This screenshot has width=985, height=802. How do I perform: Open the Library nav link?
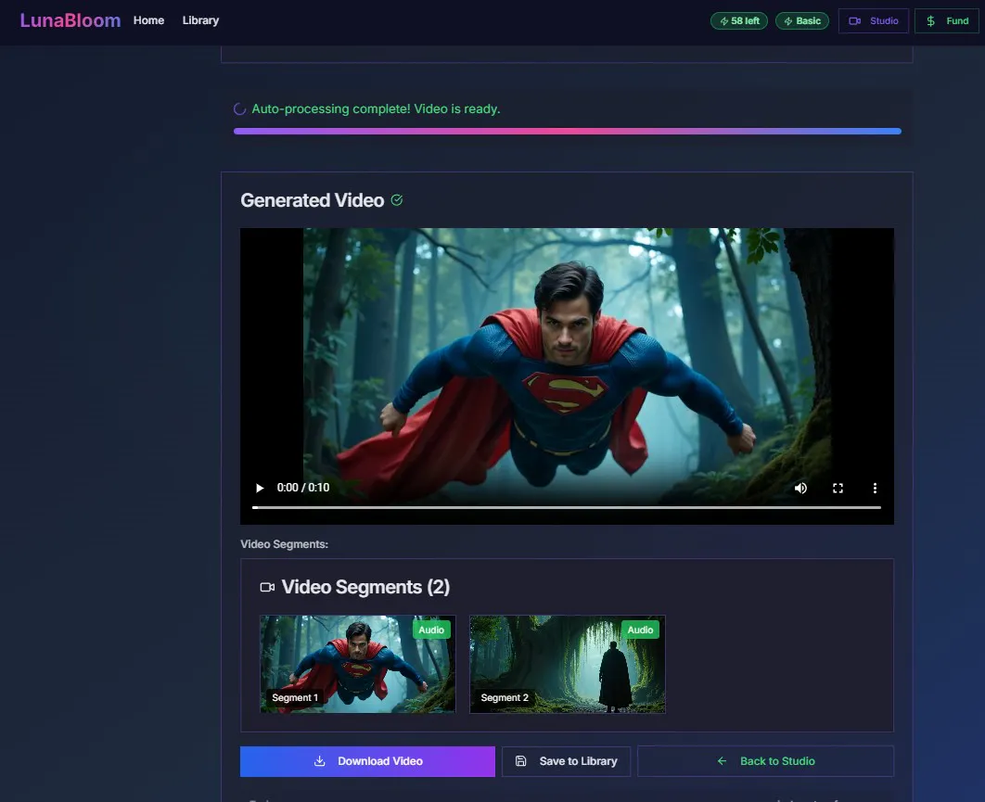click(x=200, y=20)
